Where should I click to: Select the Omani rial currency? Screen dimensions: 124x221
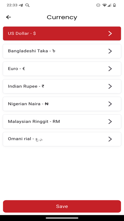coord(62,139)
